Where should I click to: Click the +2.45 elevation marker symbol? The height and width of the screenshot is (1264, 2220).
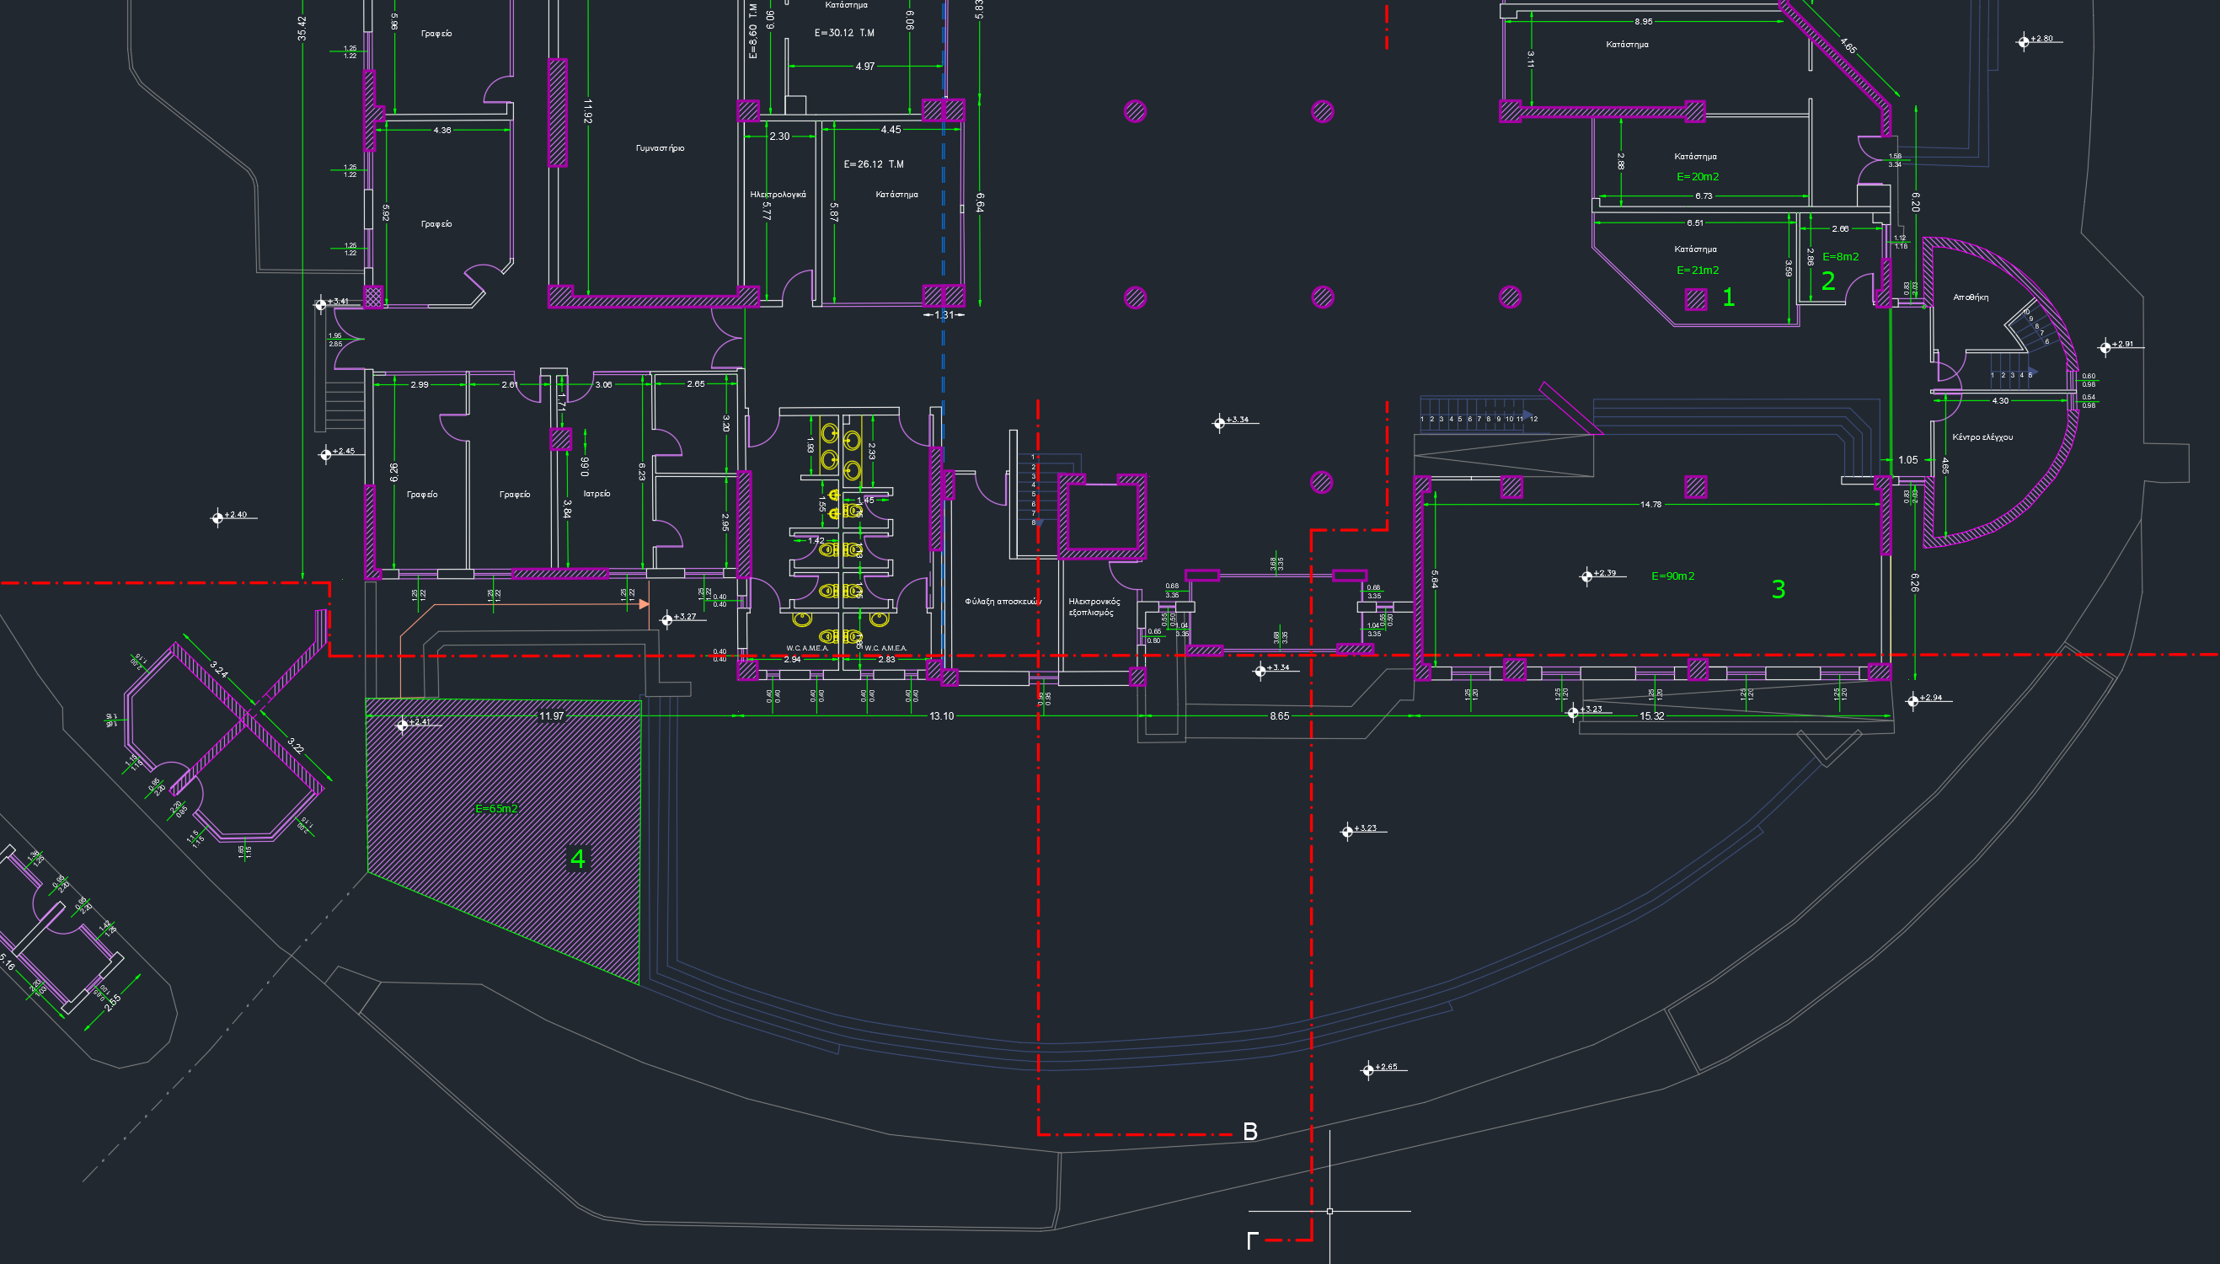point(325,454)
